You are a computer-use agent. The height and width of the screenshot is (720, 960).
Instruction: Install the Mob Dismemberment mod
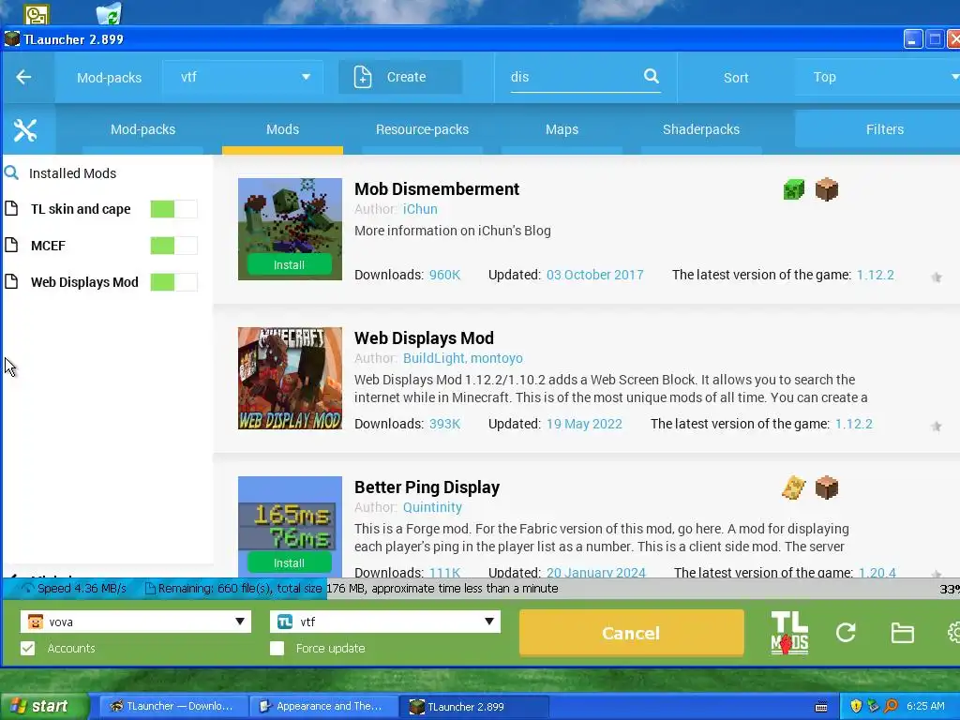(289, 265)
